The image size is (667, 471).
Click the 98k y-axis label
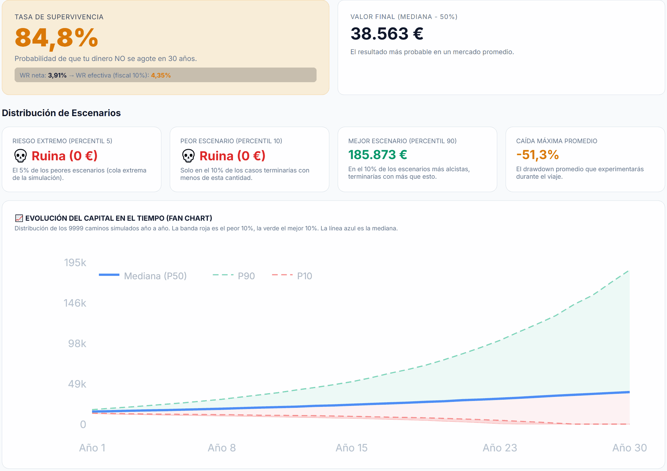tap(77, 344)
